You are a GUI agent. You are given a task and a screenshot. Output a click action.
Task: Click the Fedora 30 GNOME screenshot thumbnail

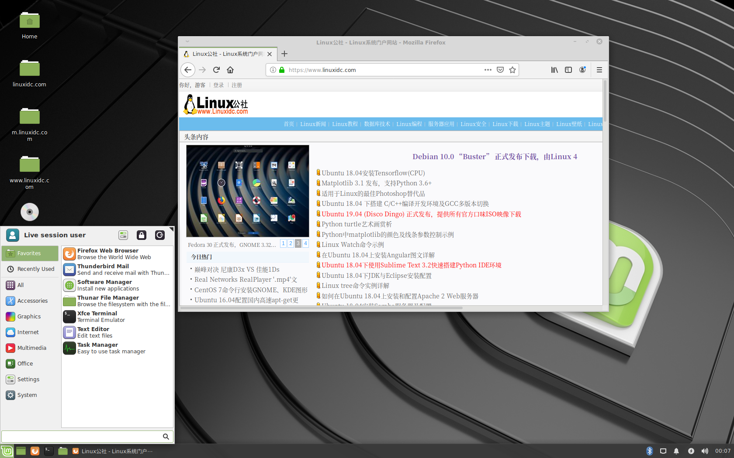click(247, 191)
